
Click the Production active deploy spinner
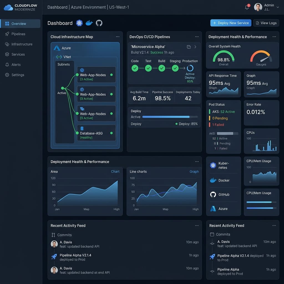(190, 68)
